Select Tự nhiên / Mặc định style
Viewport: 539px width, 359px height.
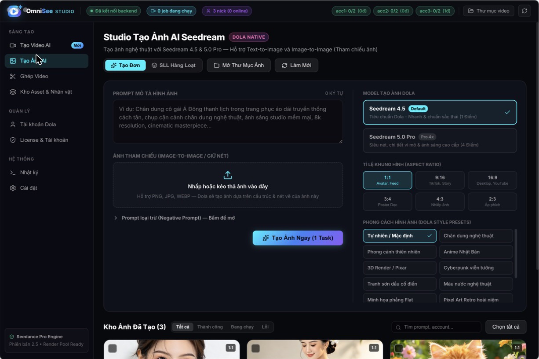pyautogui.click(x=400, y=236)
